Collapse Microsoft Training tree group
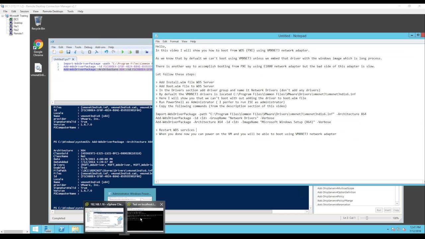425x239 pixels. point(3,16)
